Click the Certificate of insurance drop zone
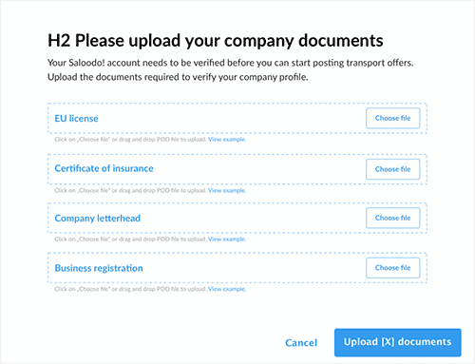This screenshot has height=364, width=475. coord(237,169)
